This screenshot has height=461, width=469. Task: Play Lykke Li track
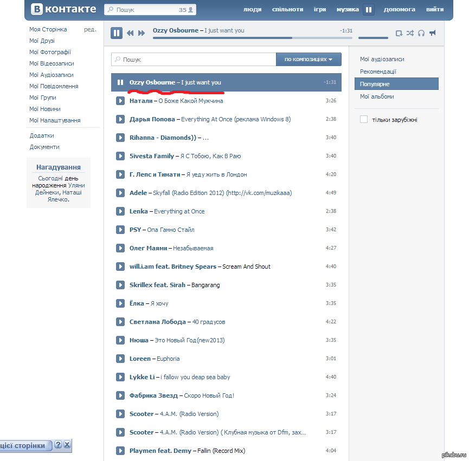120,377
